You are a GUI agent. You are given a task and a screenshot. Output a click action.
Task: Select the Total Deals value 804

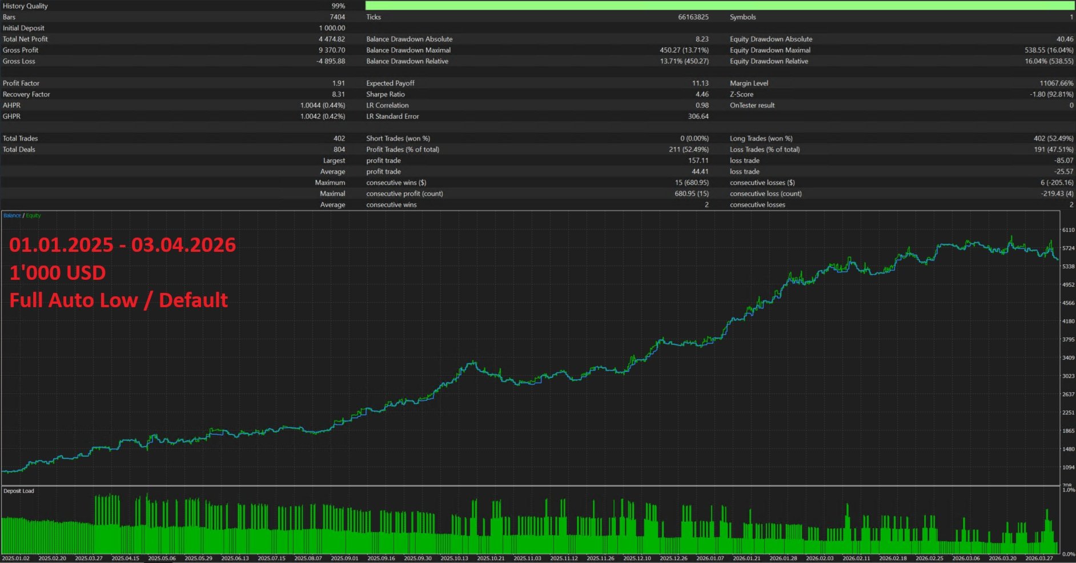(x=339, y=150)
